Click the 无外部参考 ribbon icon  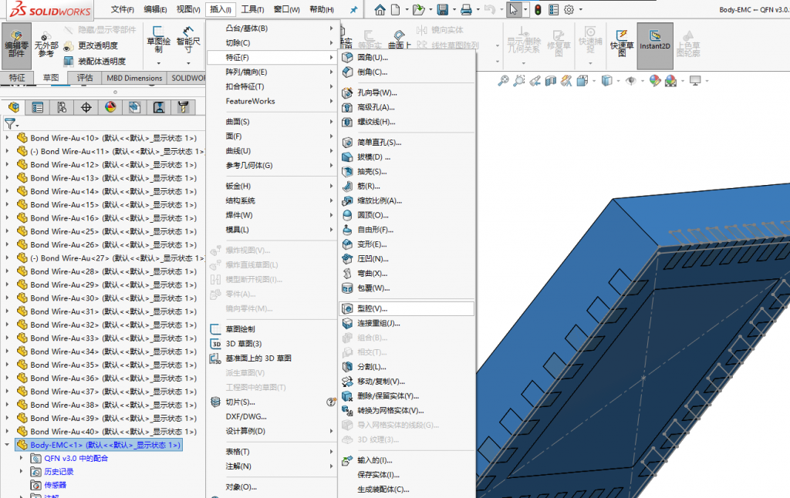pos(46,45)
